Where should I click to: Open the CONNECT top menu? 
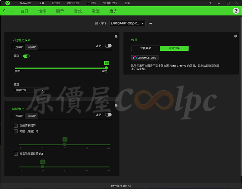click(73, 3)
